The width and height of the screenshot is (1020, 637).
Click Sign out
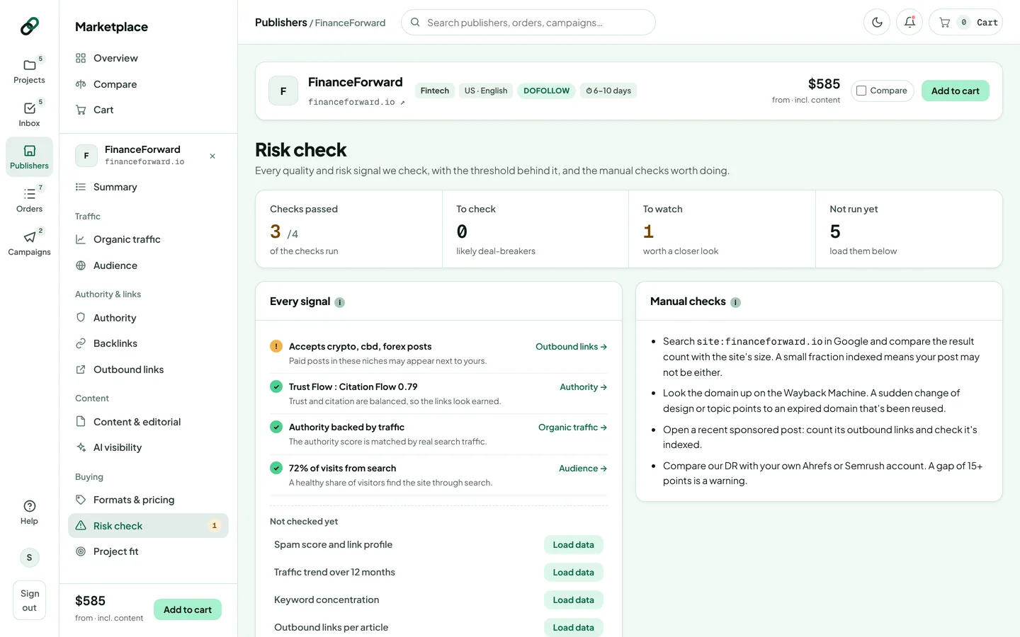(29, 600)
